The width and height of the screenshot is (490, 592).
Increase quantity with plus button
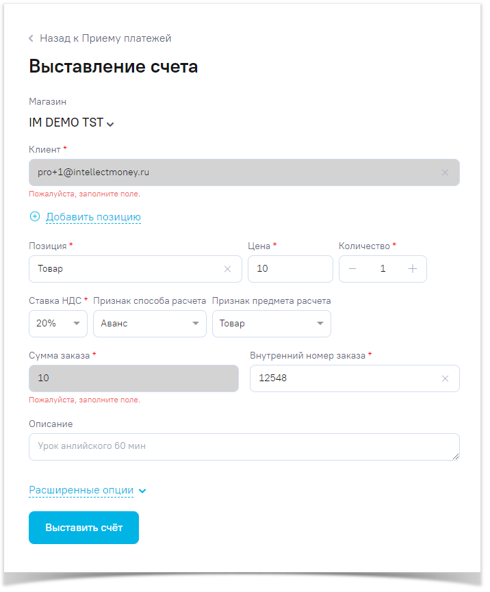point(413,269)
